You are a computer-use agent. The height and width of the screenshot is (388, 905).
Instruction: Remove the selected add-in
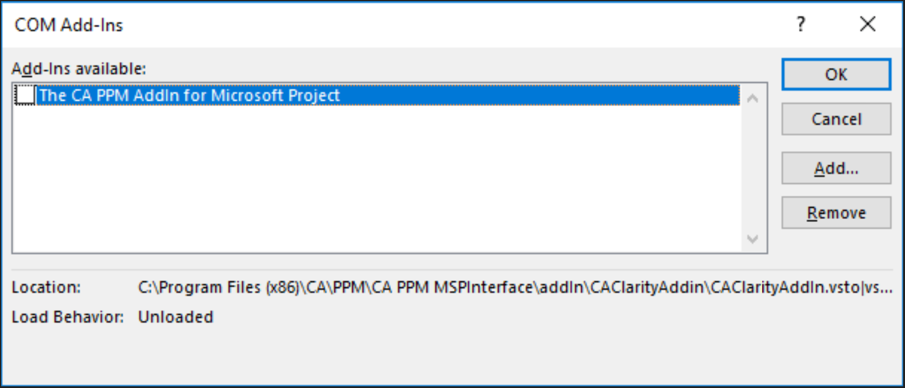836,213
